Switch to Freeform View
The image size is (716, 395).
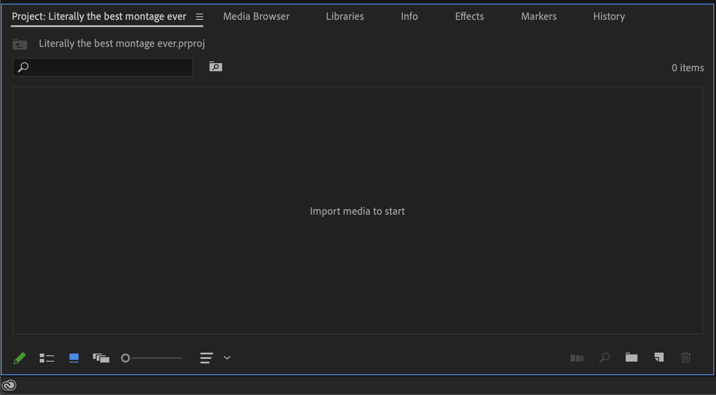coord(101,358)
